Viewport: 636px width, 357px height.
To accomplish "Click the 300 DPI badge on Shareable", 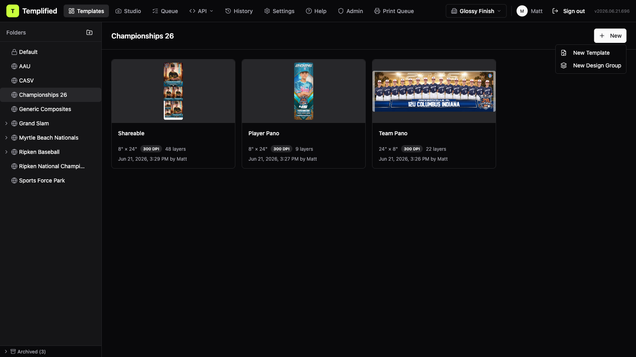I will point(151,149).
